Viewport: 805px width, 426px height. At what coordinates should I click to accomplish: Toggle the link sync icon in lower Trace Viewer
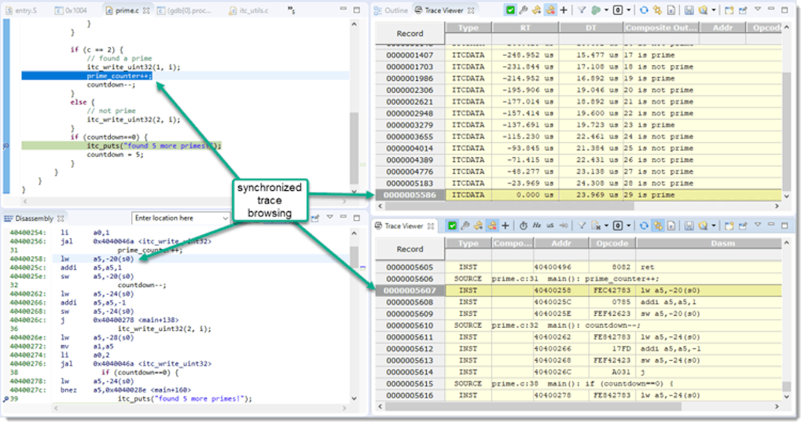point(658,226)
